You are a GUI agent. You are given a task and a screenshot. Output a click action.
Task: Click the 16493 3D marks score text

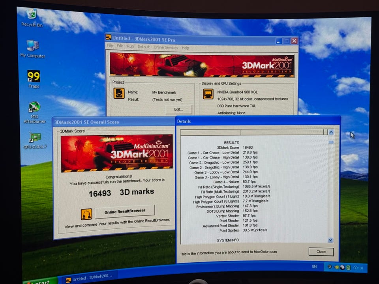pos(121,192)
